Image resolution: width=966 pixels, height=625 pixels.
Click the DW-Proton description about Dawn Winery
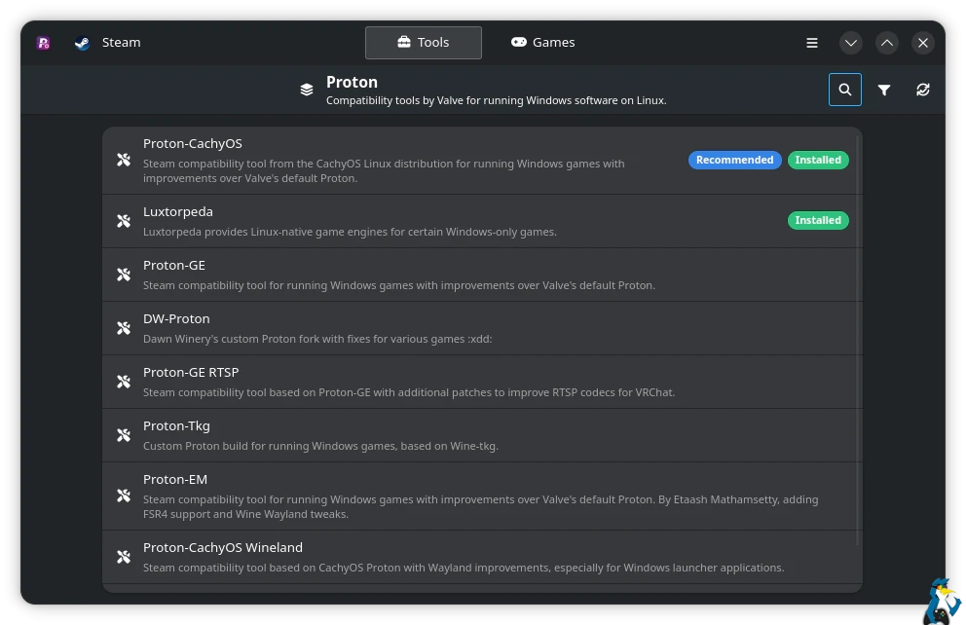pos(317,339)
